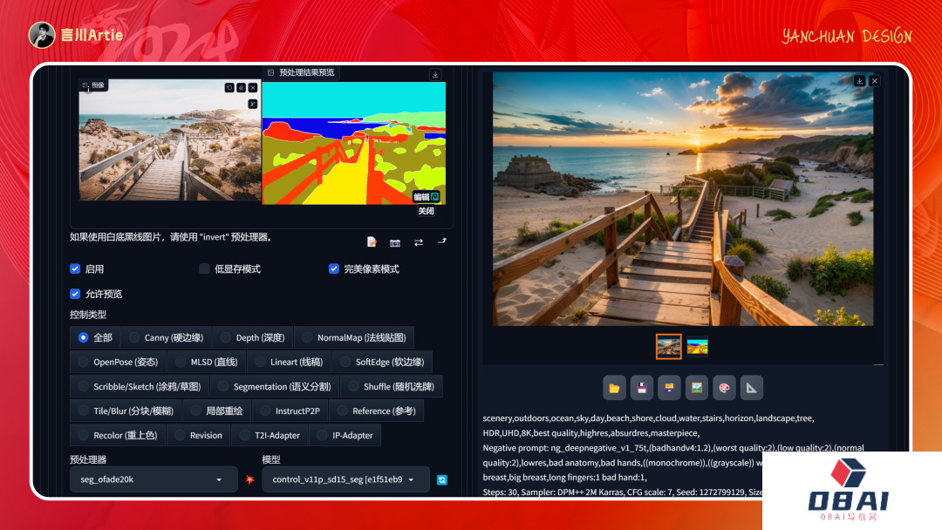Select the InstructP2P control type

[x=290, y=411]
